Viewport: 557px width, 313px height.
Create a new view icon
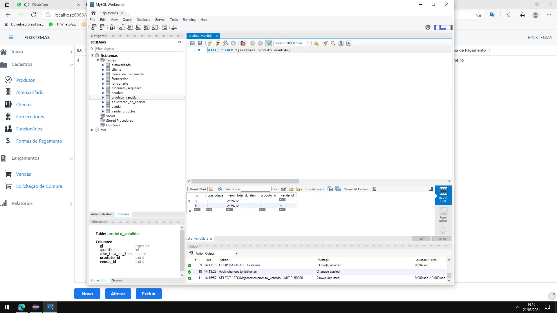[x=138, y=27]
